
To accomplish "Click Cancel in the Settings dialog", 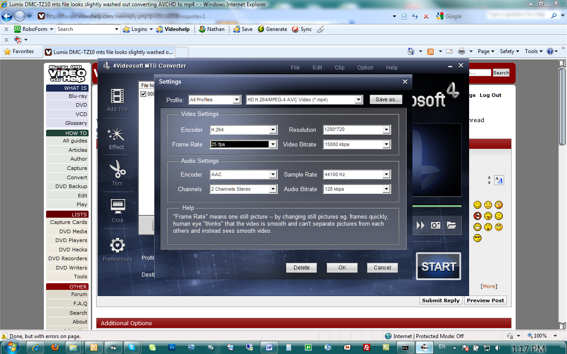I will tap(382, 268).
